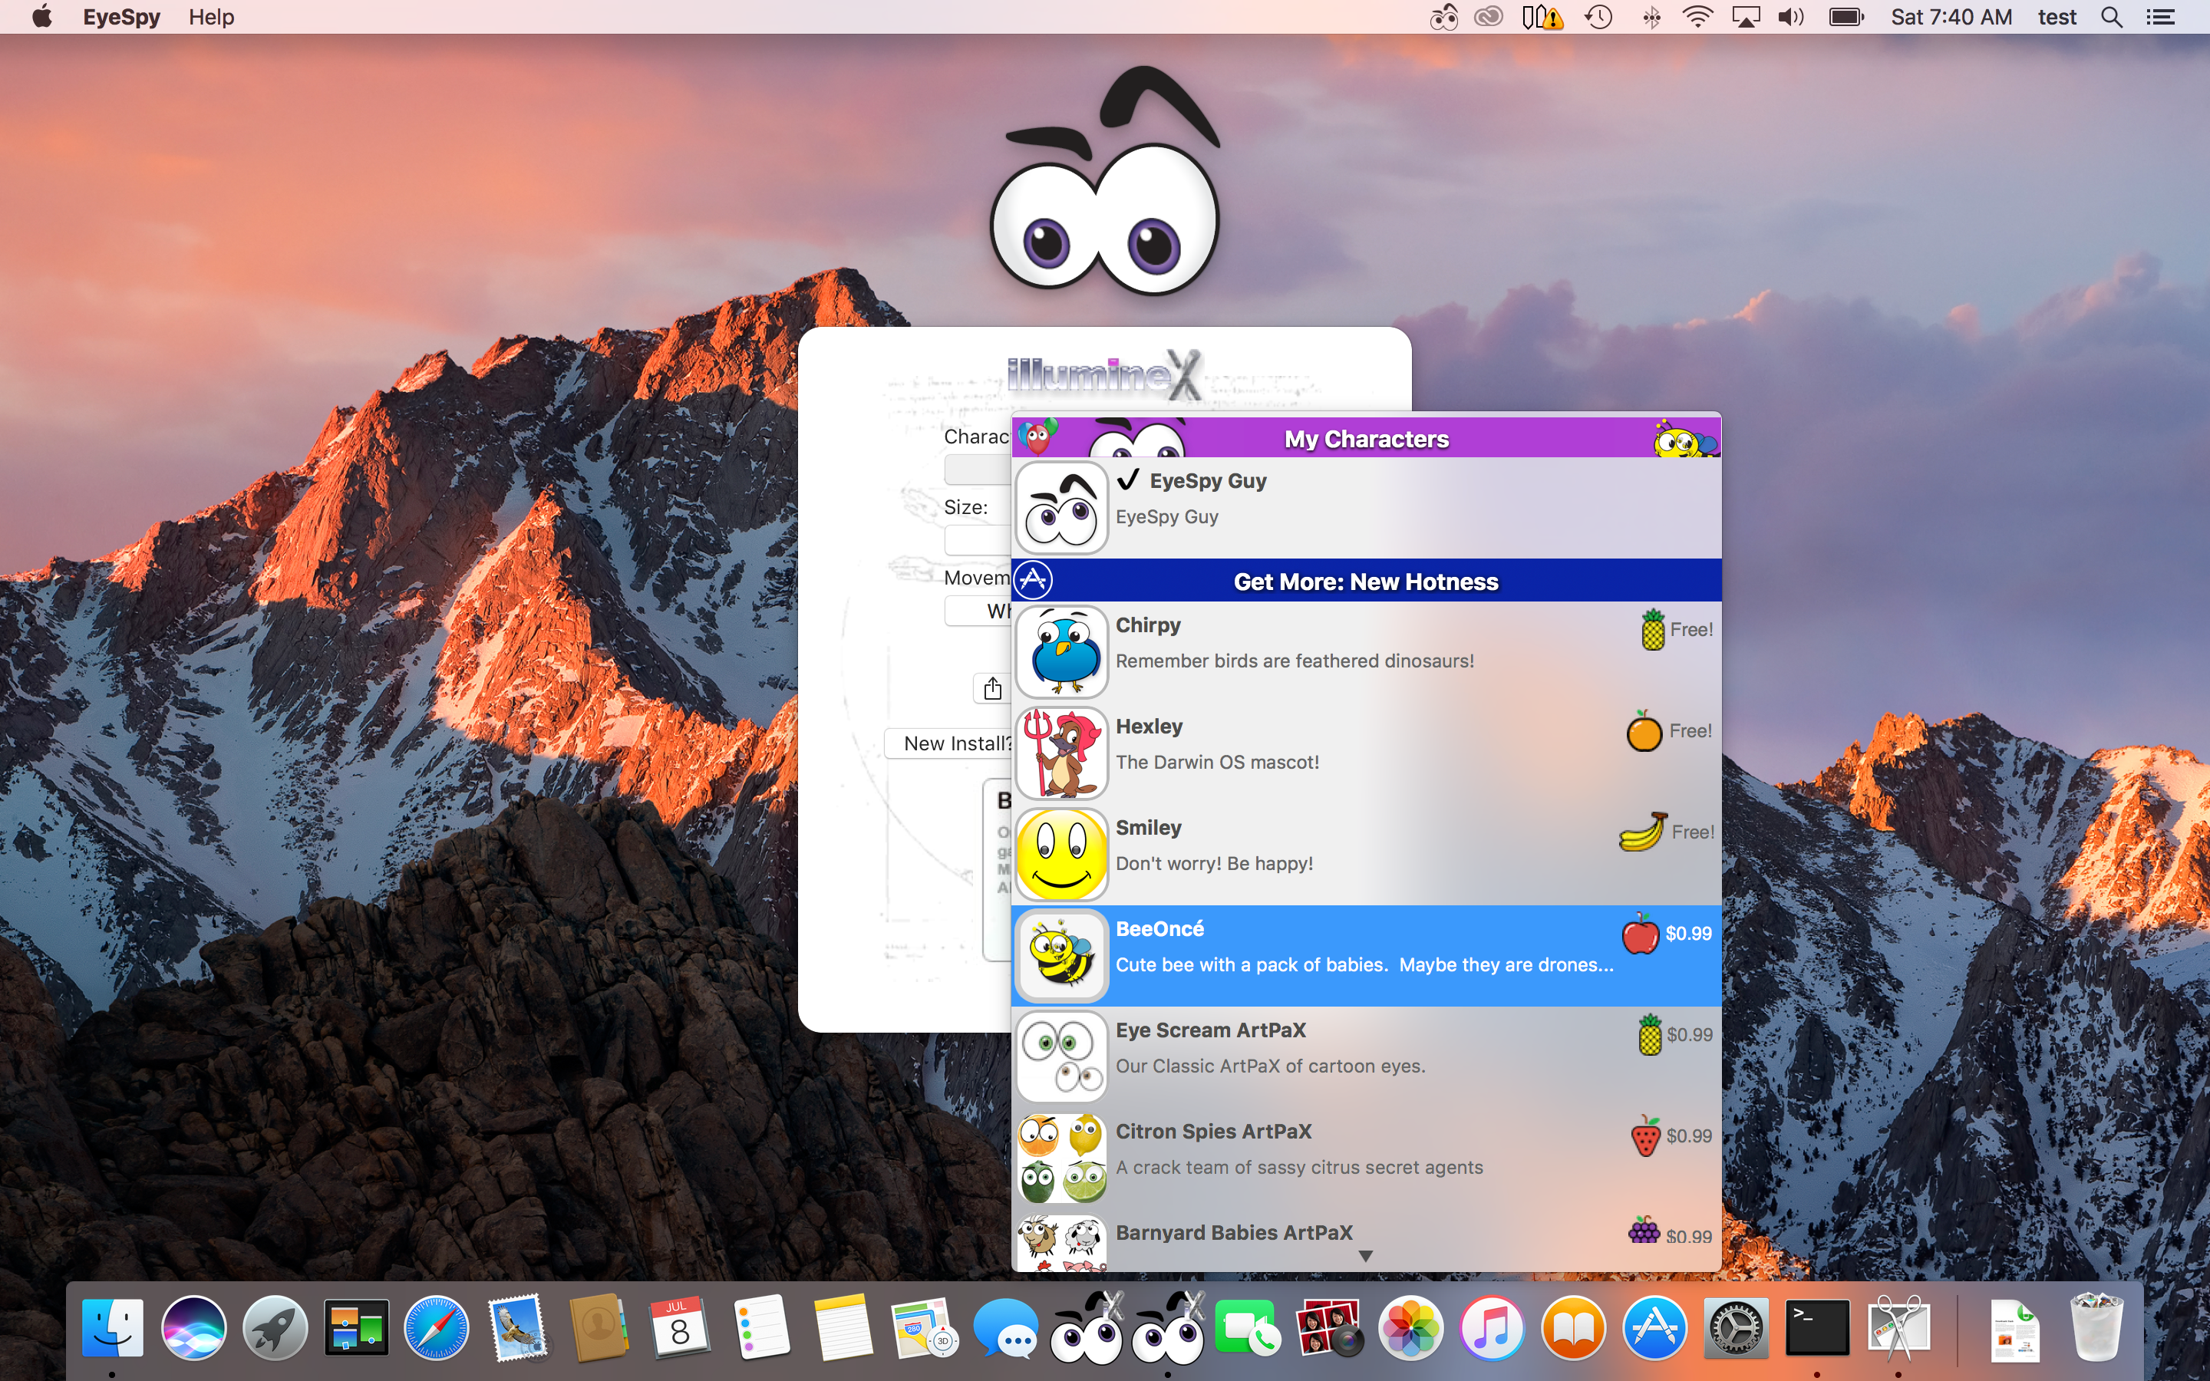Open the Character dropdown field
The width and height of the screenshot is (2210, 1381).
click(x=978, y=470)
